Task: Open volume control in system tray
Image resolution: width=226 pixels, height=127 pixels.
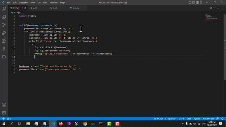Action: (195, 124)
